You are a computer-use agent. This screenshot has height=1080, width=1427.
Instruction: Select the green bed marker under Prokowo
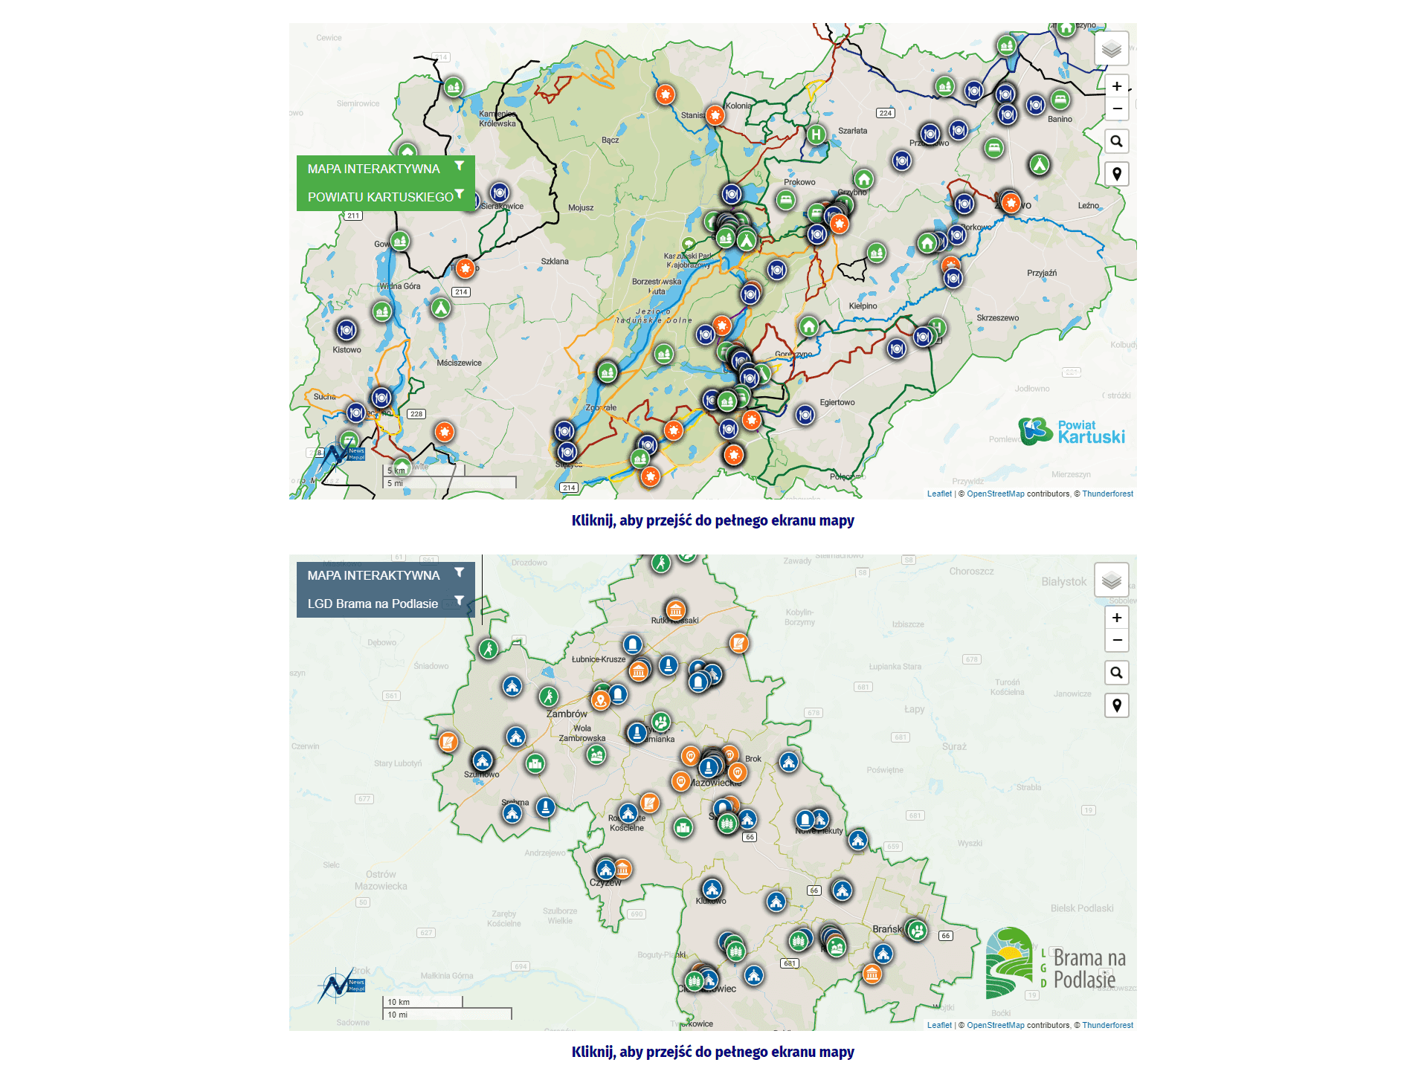point(786,200)
